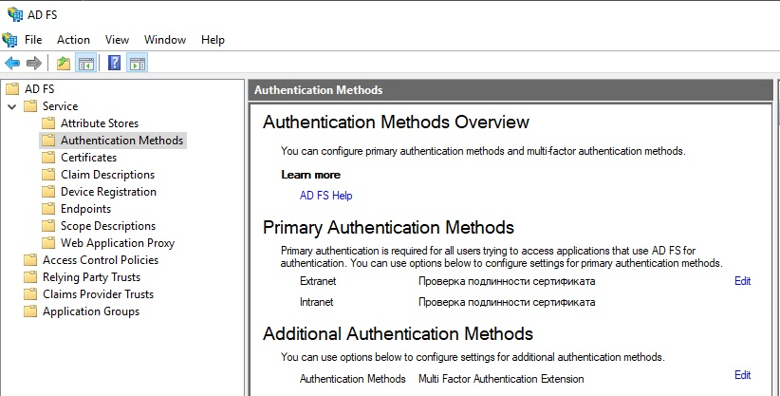Click the AD FS icon beside File menu
This screenshot has height=396, width=780.
[9, 40]
